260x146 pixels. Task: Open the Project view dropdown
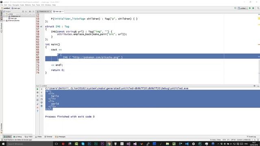point(7,11)
